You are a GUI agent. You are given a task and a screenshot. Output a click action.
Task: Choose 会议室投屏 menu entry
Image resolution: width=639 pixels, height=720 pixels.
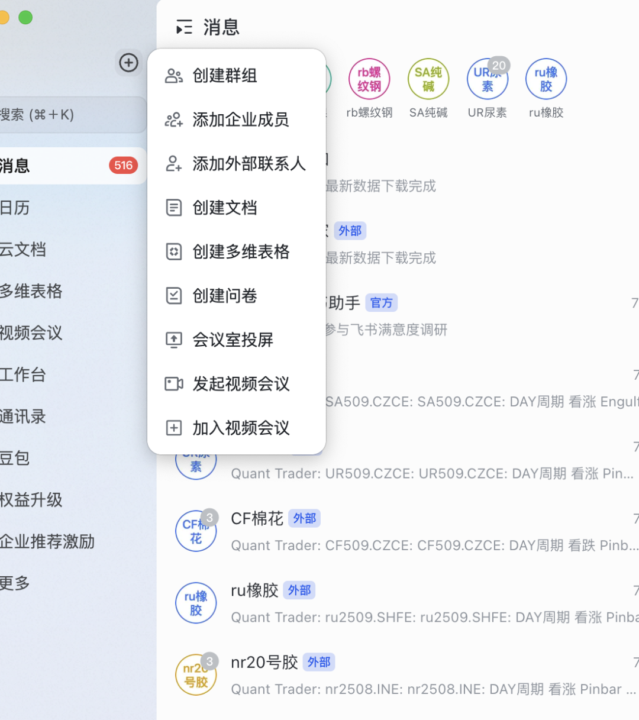click(x=237, y=340)
